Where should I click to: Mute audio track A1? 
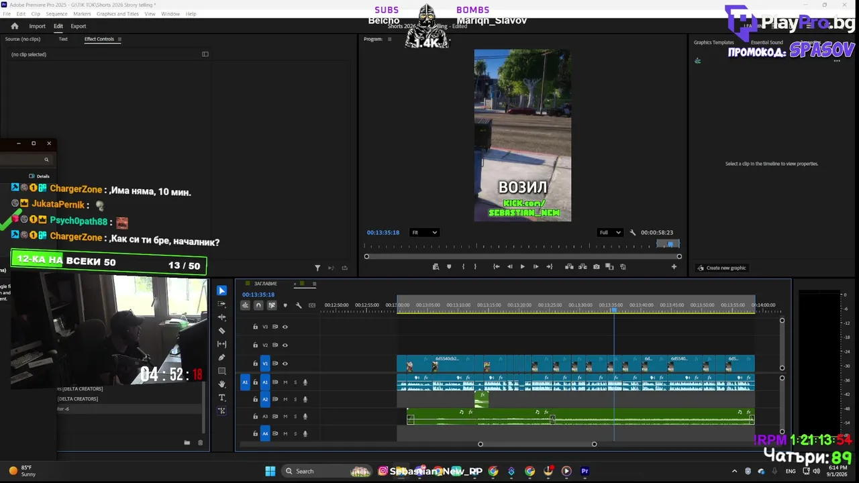coord(285,382)
